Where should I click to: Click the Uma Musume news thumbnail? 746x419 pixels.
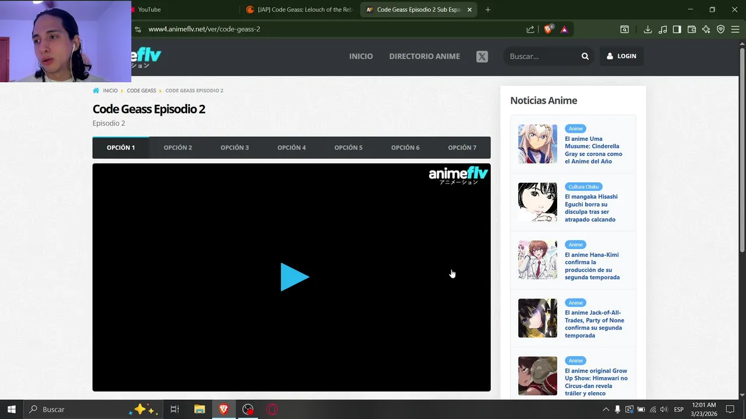[x=537, y=144]
